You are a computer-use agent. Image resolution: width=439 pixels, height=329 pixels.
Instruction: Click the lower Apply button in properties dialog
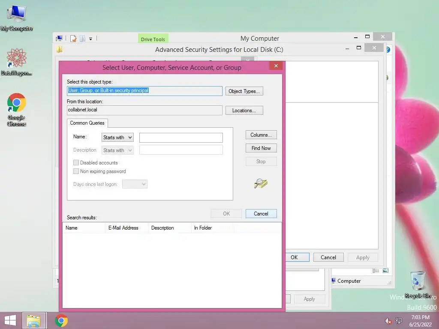(310, 299)
